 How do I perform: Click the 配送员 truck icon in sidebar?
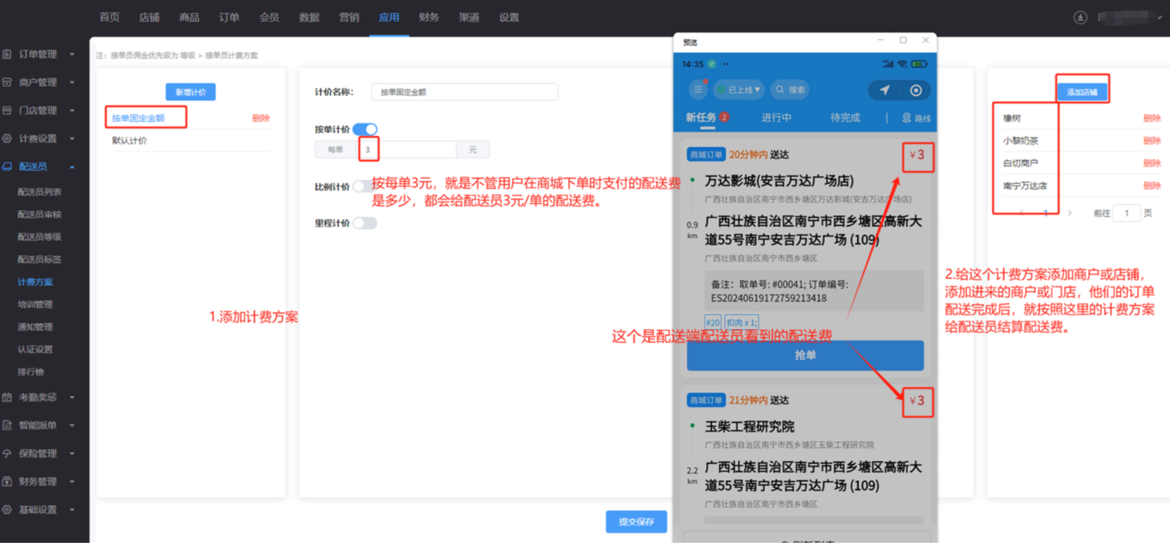(7, 167)
